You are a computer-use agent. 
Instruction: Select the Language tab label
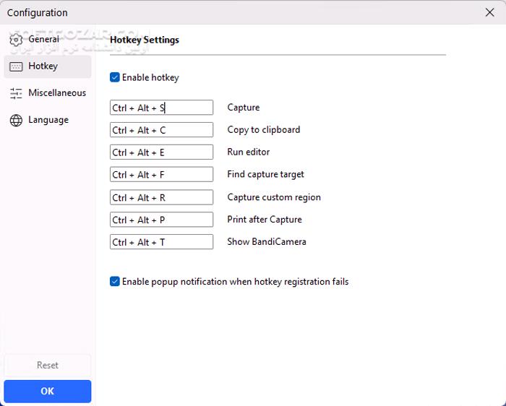click(48, 120)
